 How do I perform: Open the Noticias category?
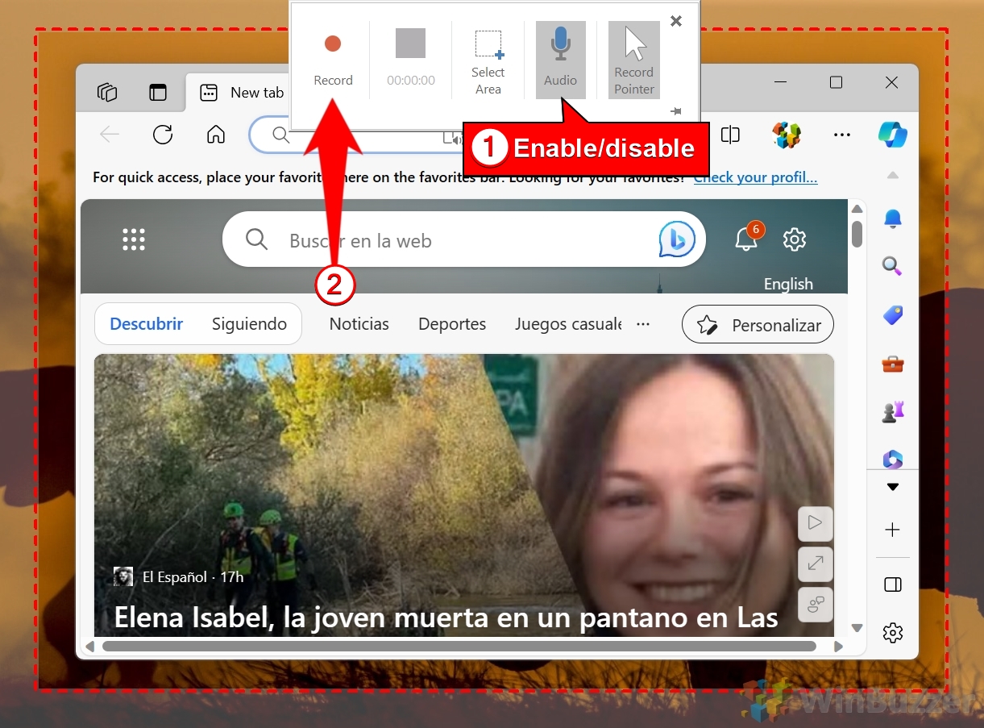[x=359, y=324]
